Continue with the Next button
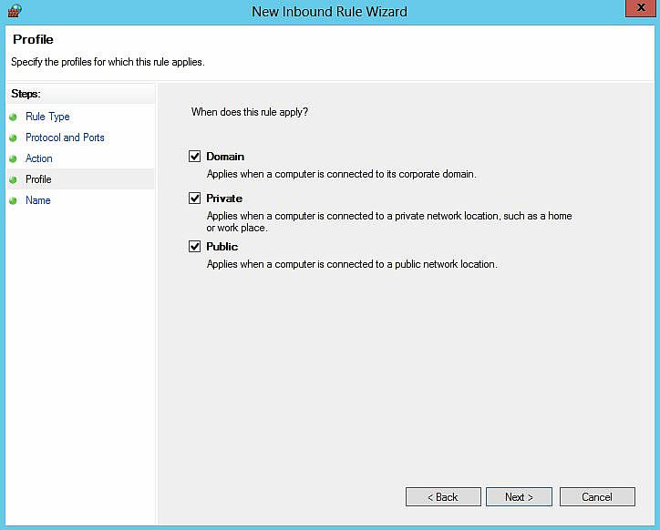660x530 pixels. pos(518,497)
